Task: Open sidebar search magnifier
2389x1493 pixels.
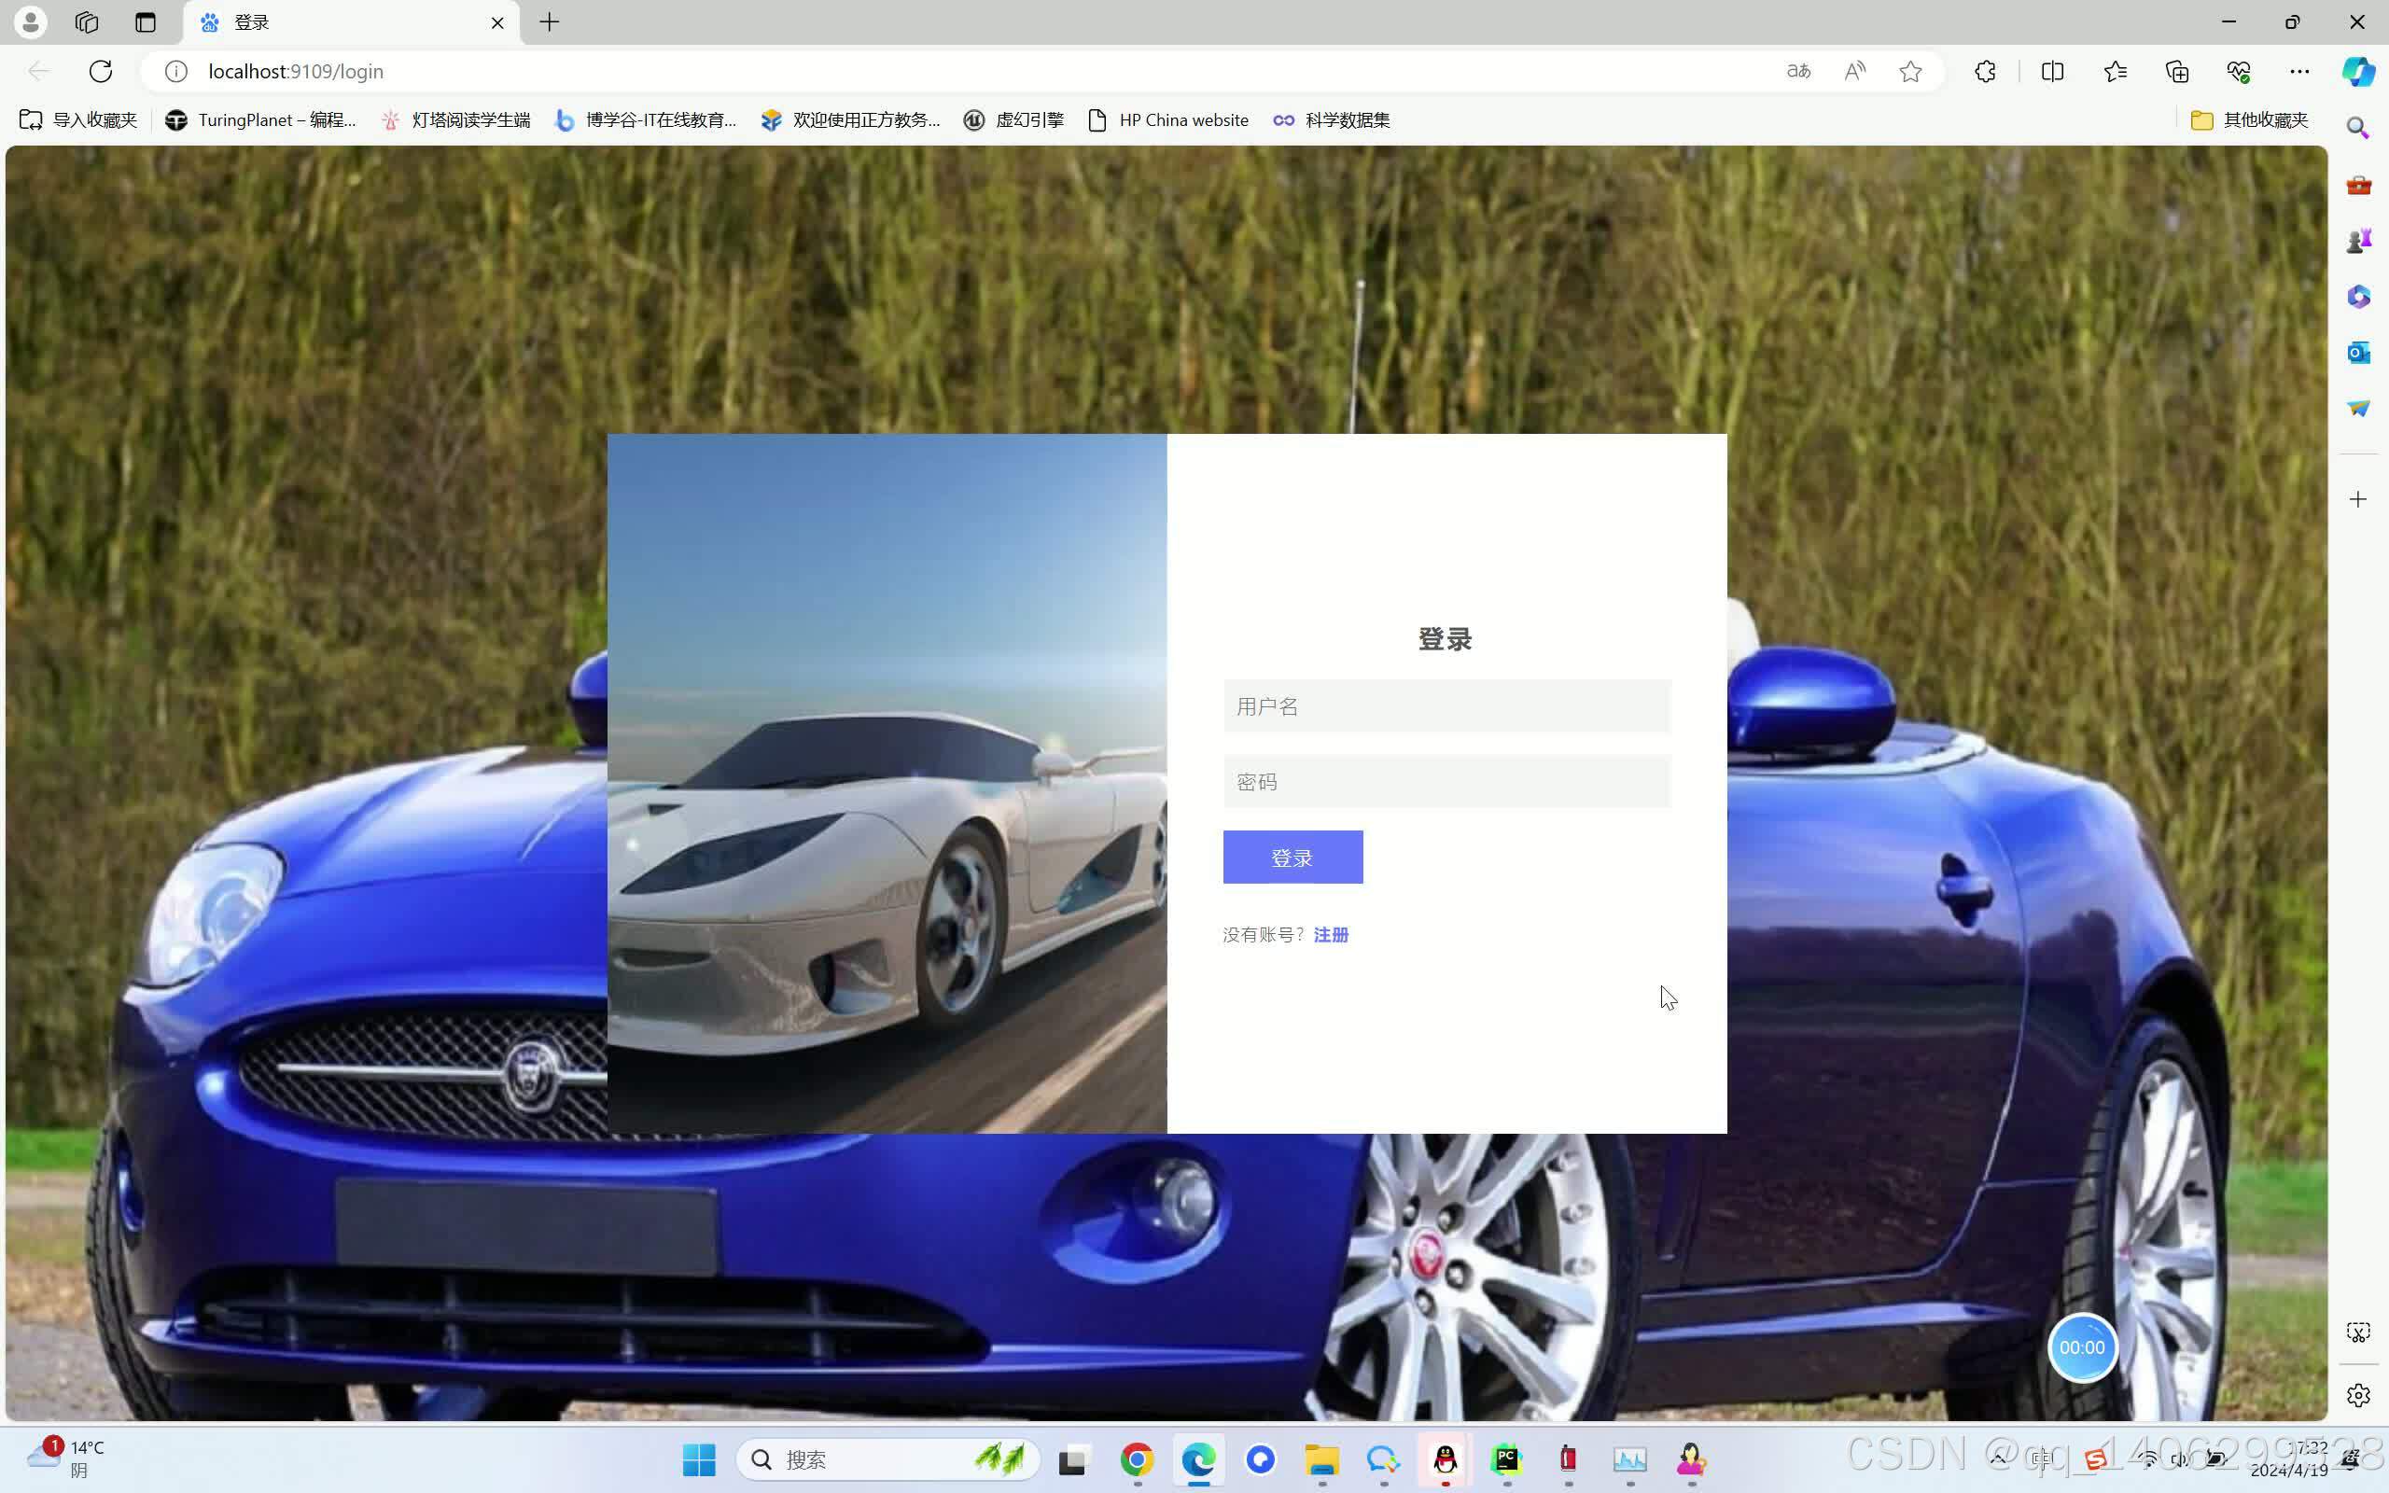Action: 2358,129
